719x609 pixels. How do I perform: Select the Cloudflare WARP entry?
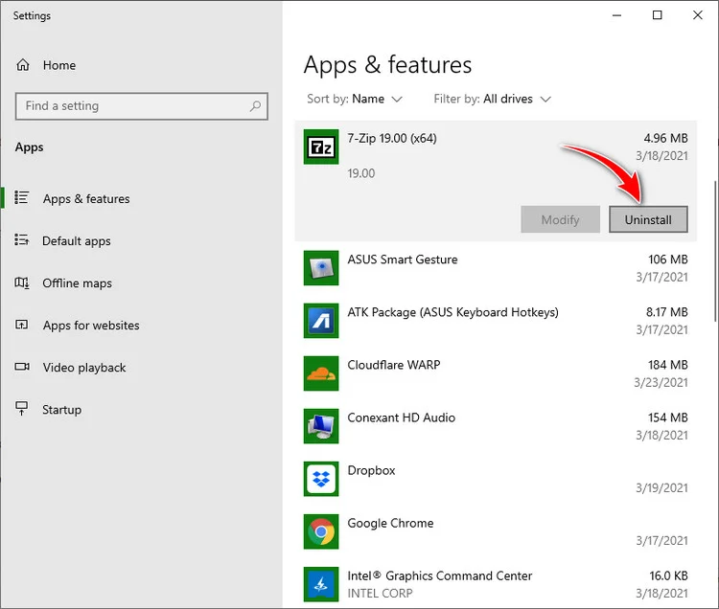point(496,373)
